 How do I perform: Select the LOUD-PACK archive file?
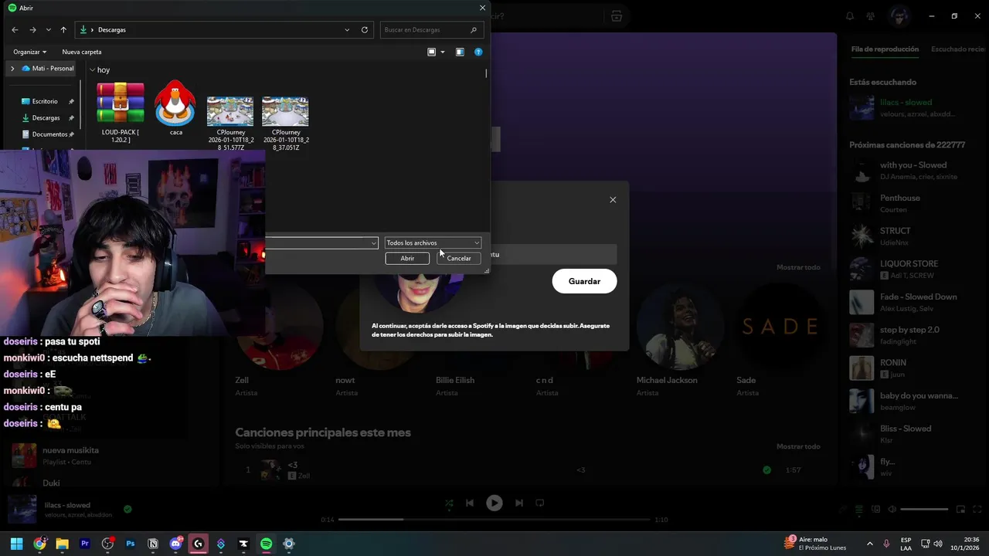(121, 113)
